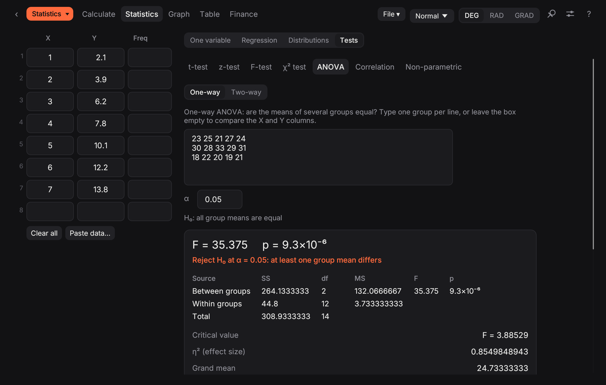Click the results panel vertical scrollbar
Screen dimensions: 606x385
click(593, 154)
